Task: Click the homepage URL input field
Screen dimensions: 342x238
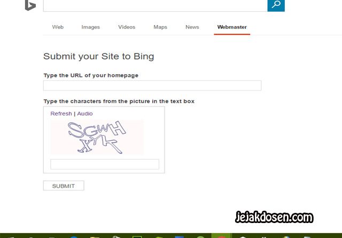Action: pos(152,86)
